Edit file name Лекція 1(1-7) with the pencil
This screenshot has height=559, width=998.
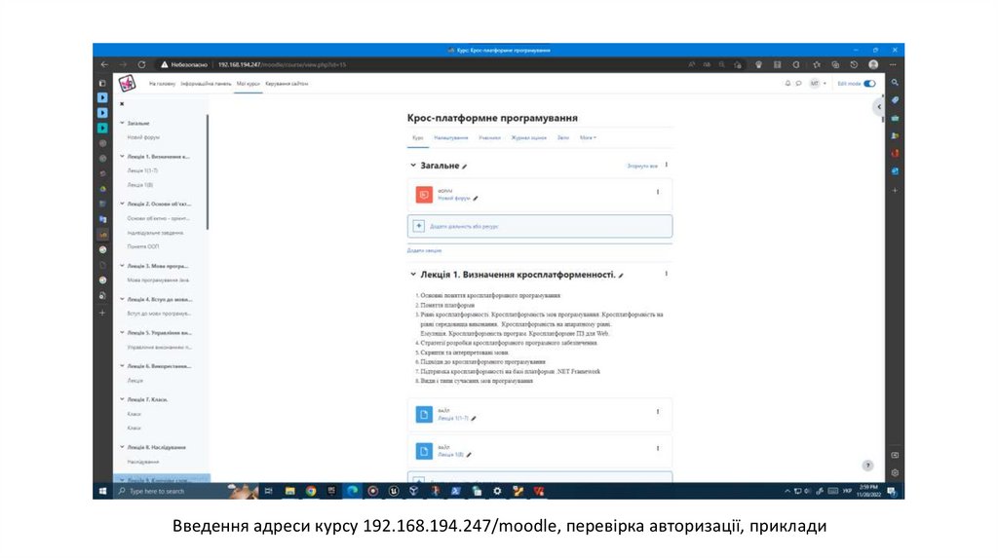tap(474, 419)
